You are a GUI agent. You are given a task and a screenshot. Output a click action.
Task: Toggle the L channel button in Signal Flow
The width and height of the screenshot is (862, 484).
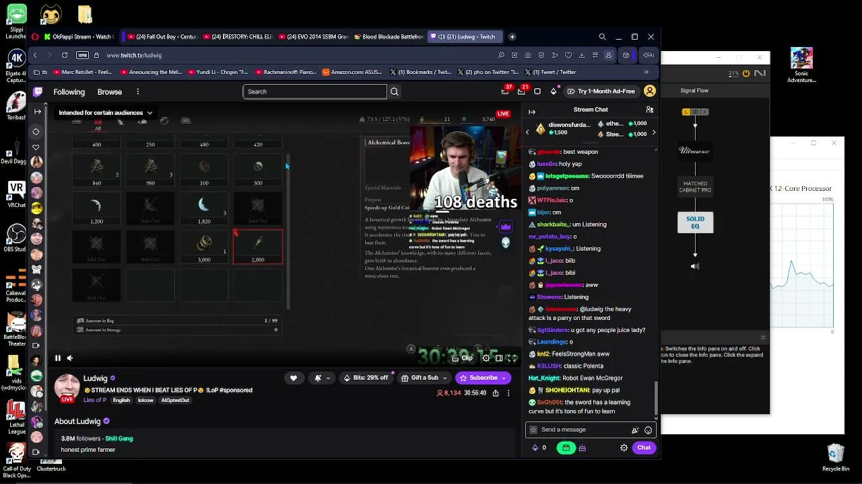(687, 112)
